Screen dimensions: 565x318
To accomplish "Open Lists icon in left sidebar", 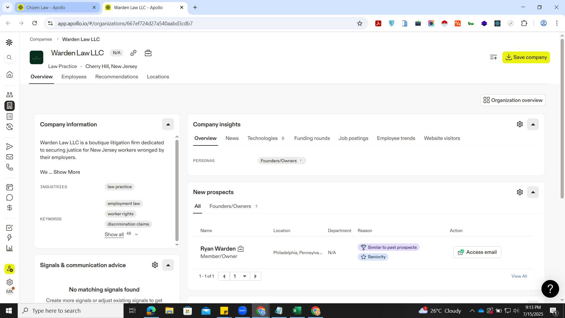I will [x=9, y=117].
